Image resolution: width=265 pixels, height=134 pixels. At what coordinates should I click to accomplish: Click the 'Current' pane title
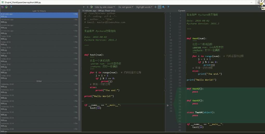[182, 11]
